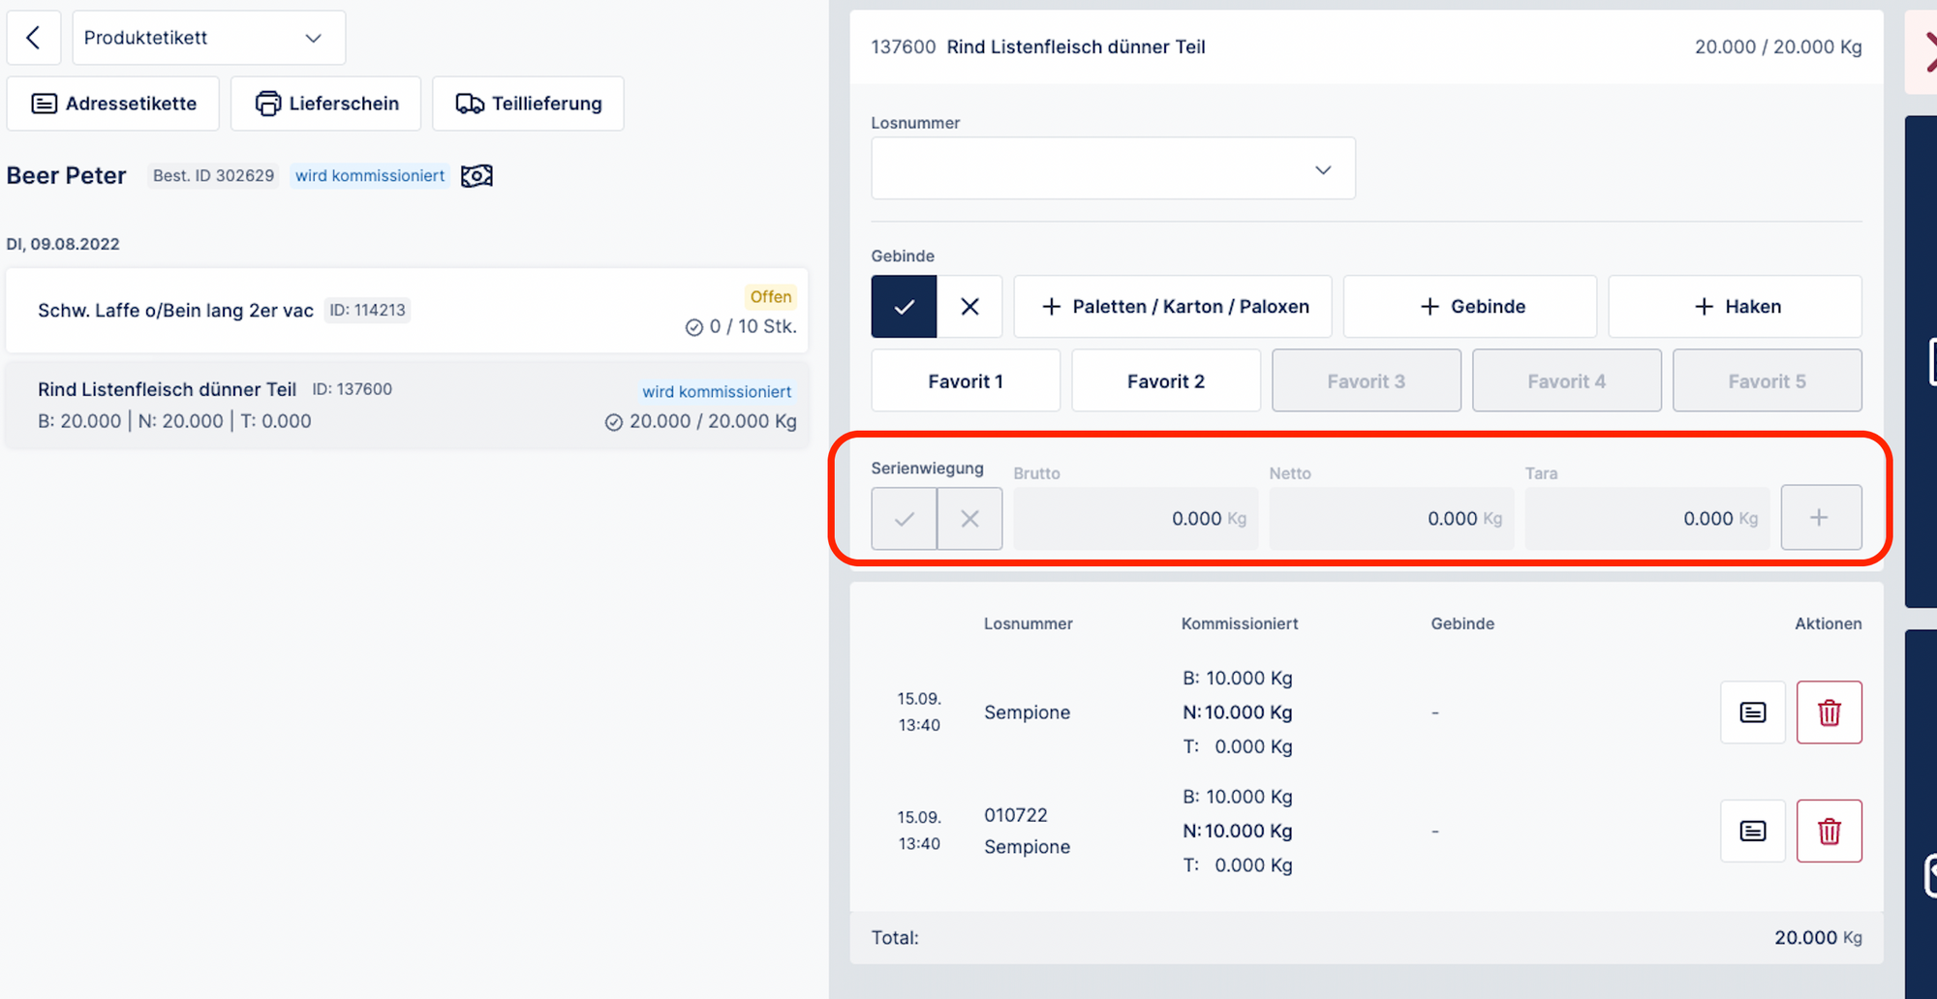Start a Teillieferung
1937x999 pixels.
pos(528,104)
